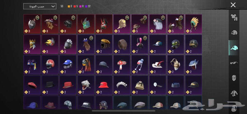Pick the golden crown mask item
Image resolution: width=247 pixels, height=114 pixels.
32,44
